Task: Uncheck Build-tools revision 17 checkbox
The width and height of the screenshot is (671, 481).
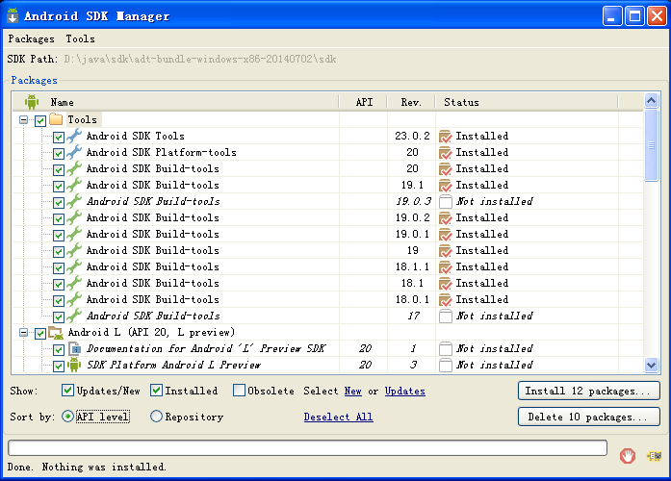Action: point(59,317)
